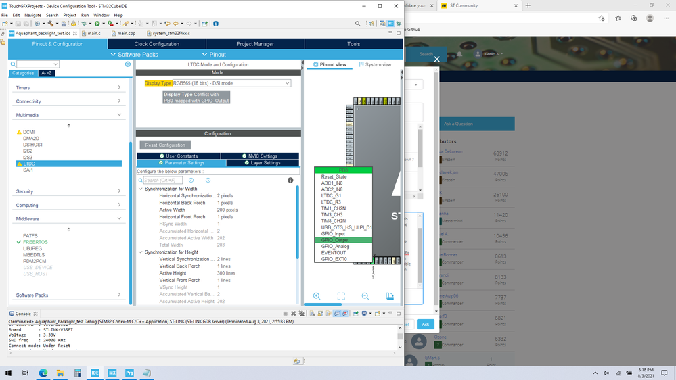
Task: Click the search magnifier icon in IDE toolbar
Action: tap(357, 24)
